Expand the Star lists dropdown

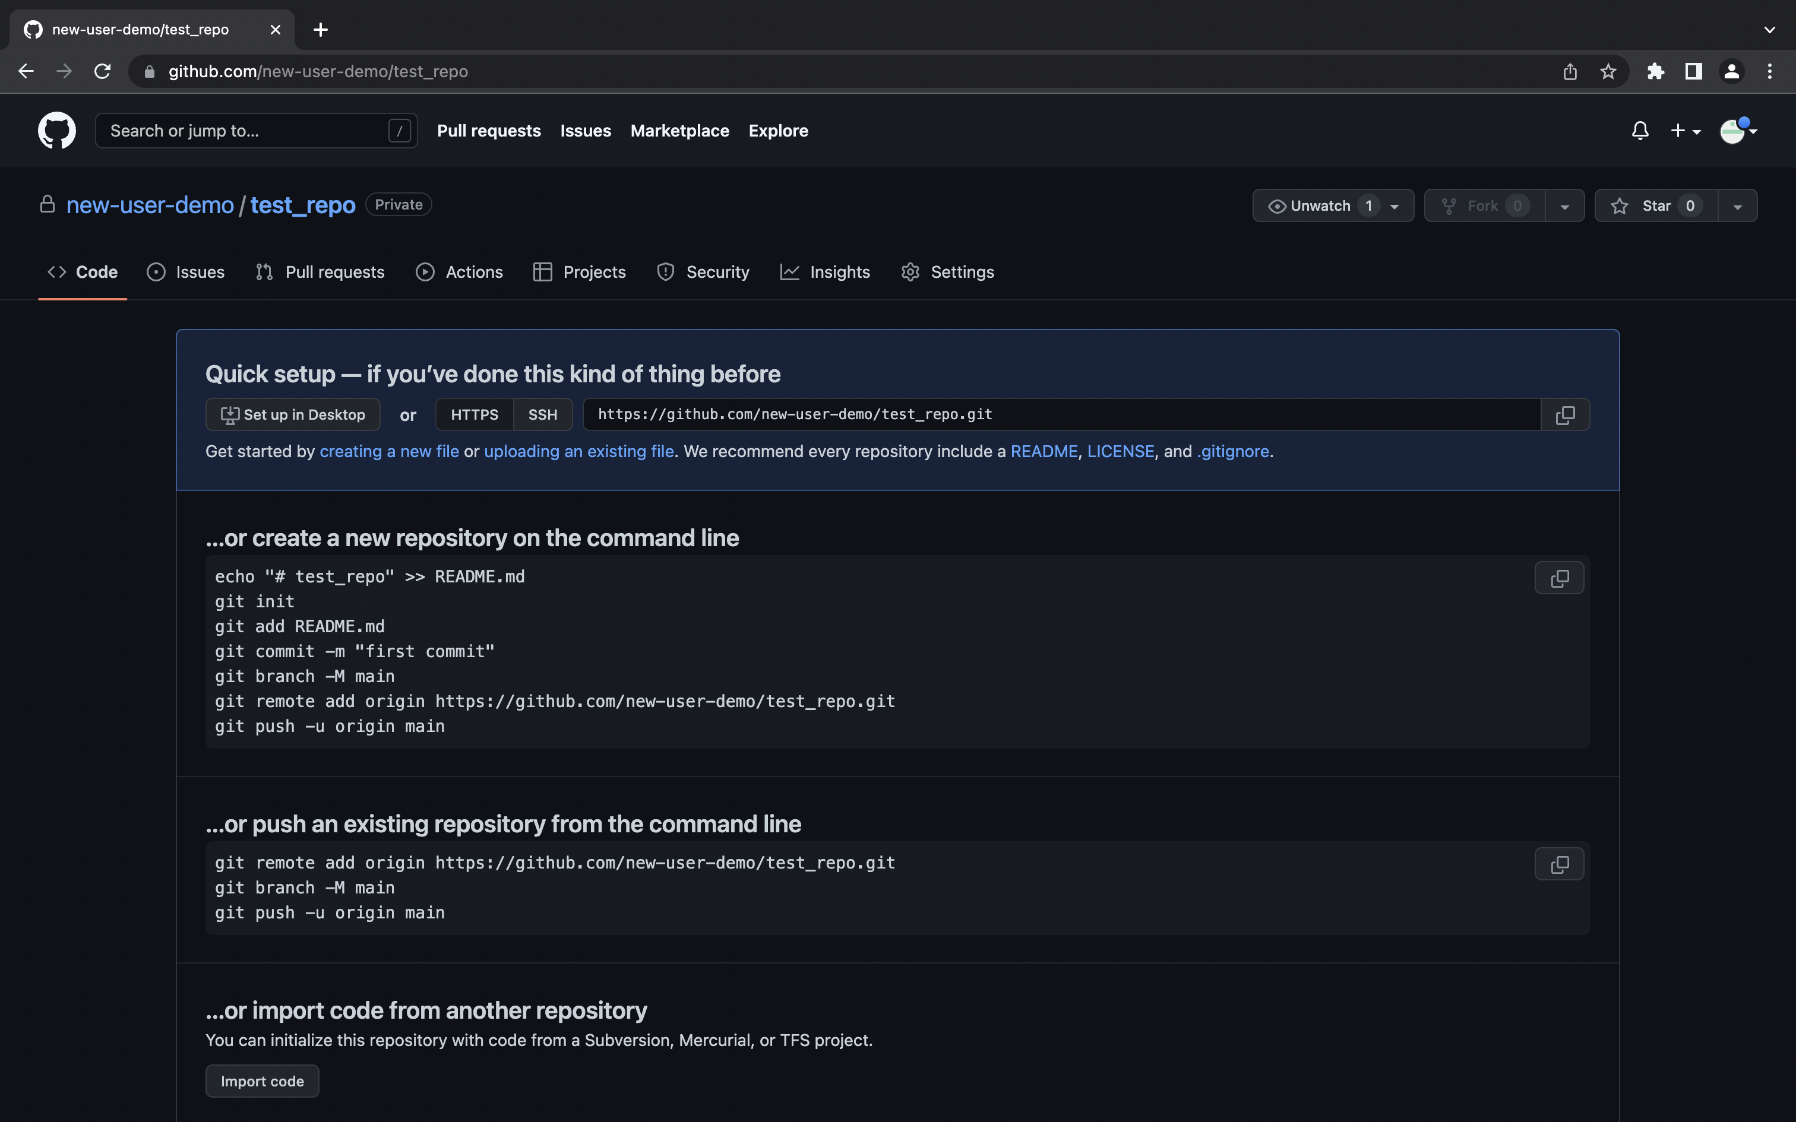pyautogui.click(x=1737, y=207)
